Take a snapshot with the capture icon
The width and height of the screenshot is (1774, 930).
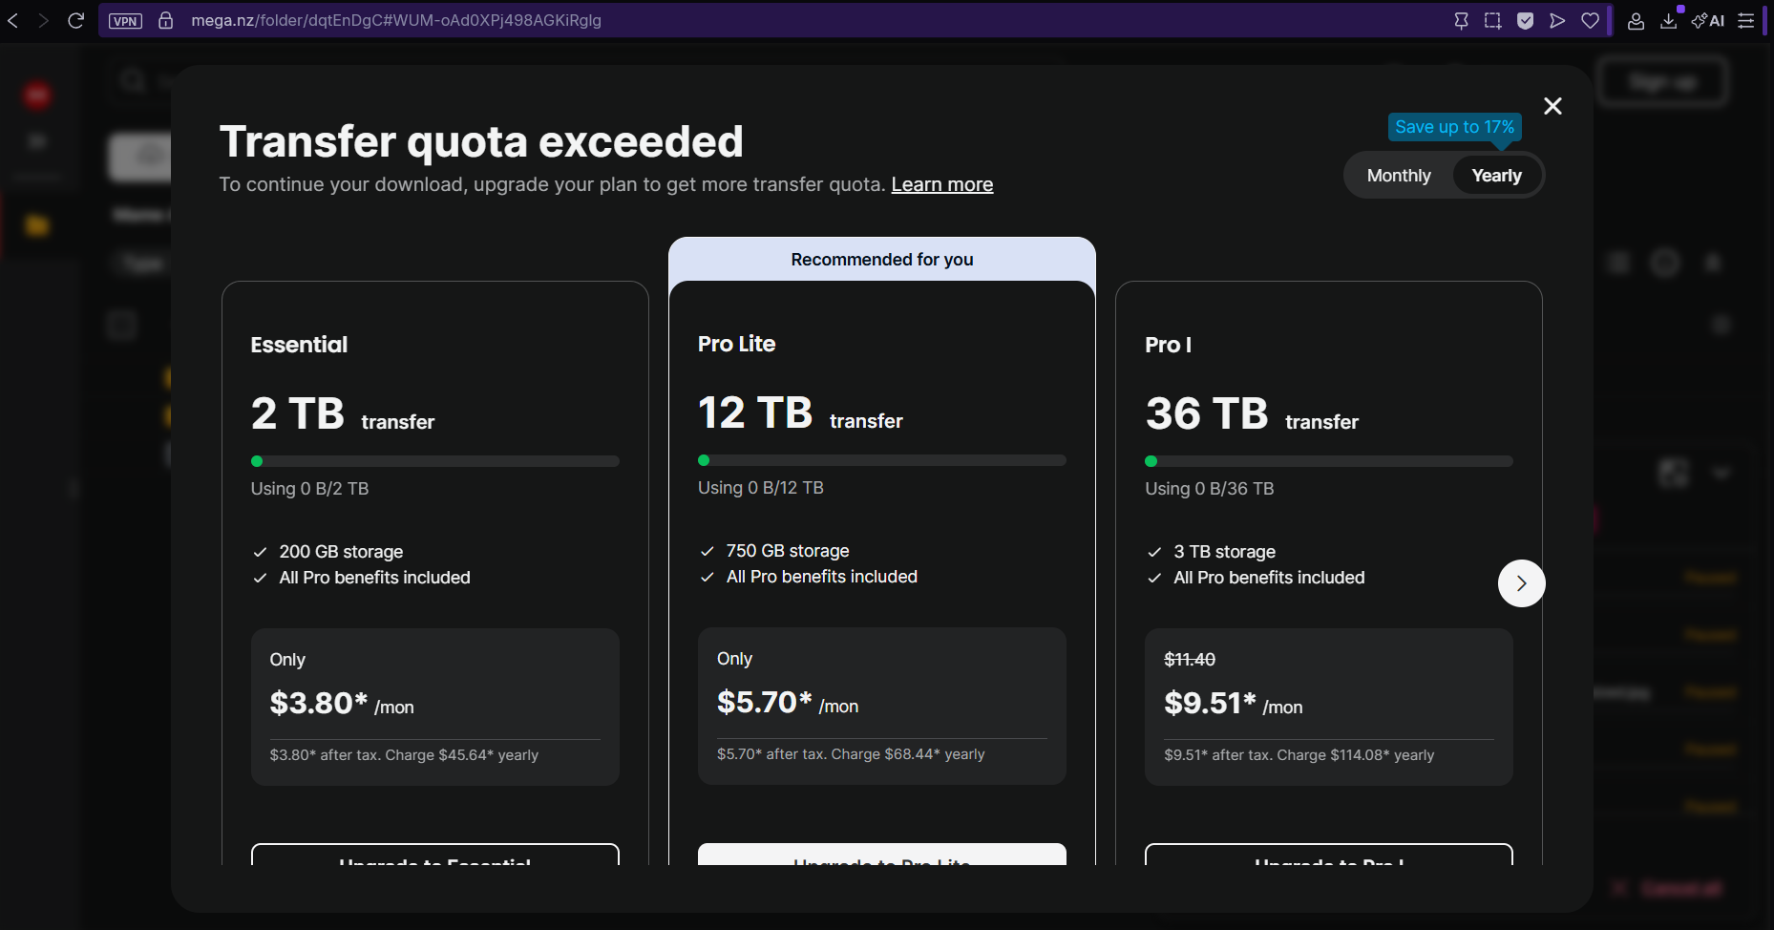click(x=1492, y=20)
